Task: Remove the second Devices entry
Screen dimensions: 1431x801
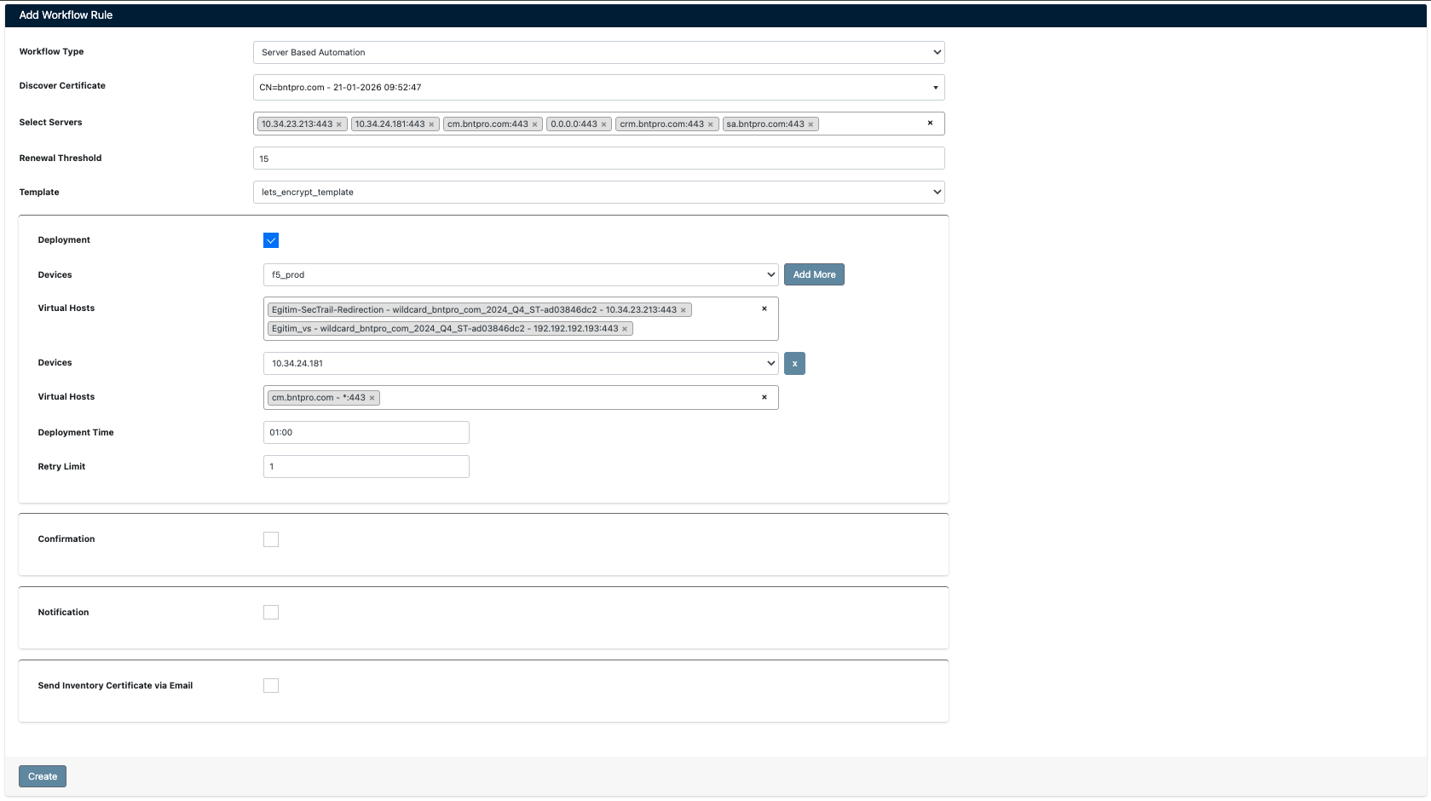Action: click(794, 363)
